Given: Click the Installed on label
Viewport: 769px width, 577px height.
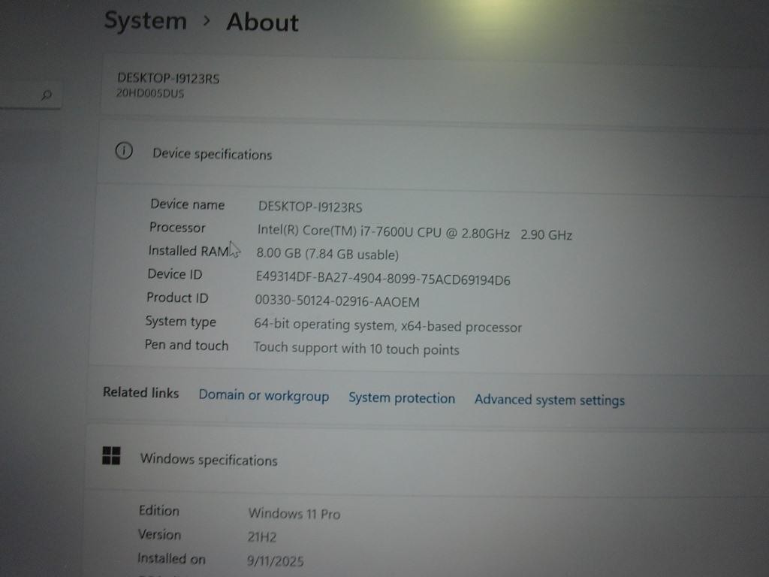Looking at the screenshot, I should pos(171,558).
